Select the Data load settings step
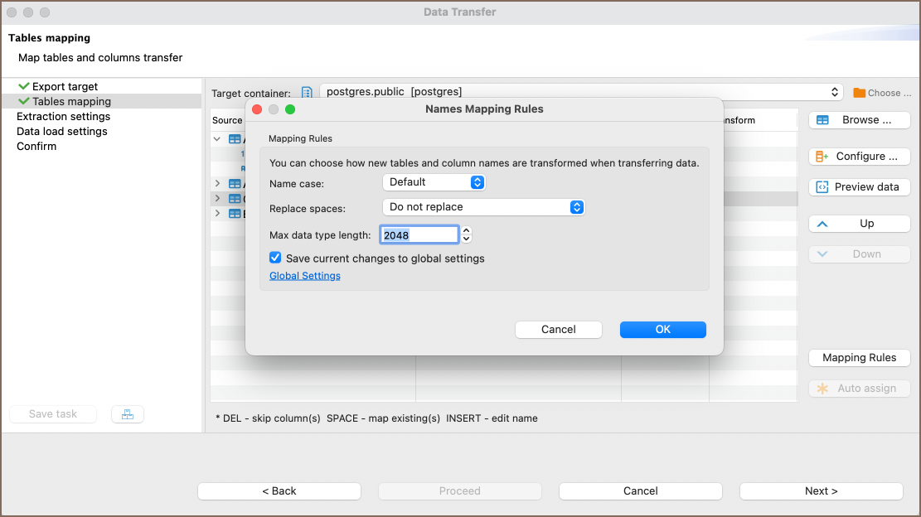The height and width of the screenshot is (517, 921). [62, 132]
